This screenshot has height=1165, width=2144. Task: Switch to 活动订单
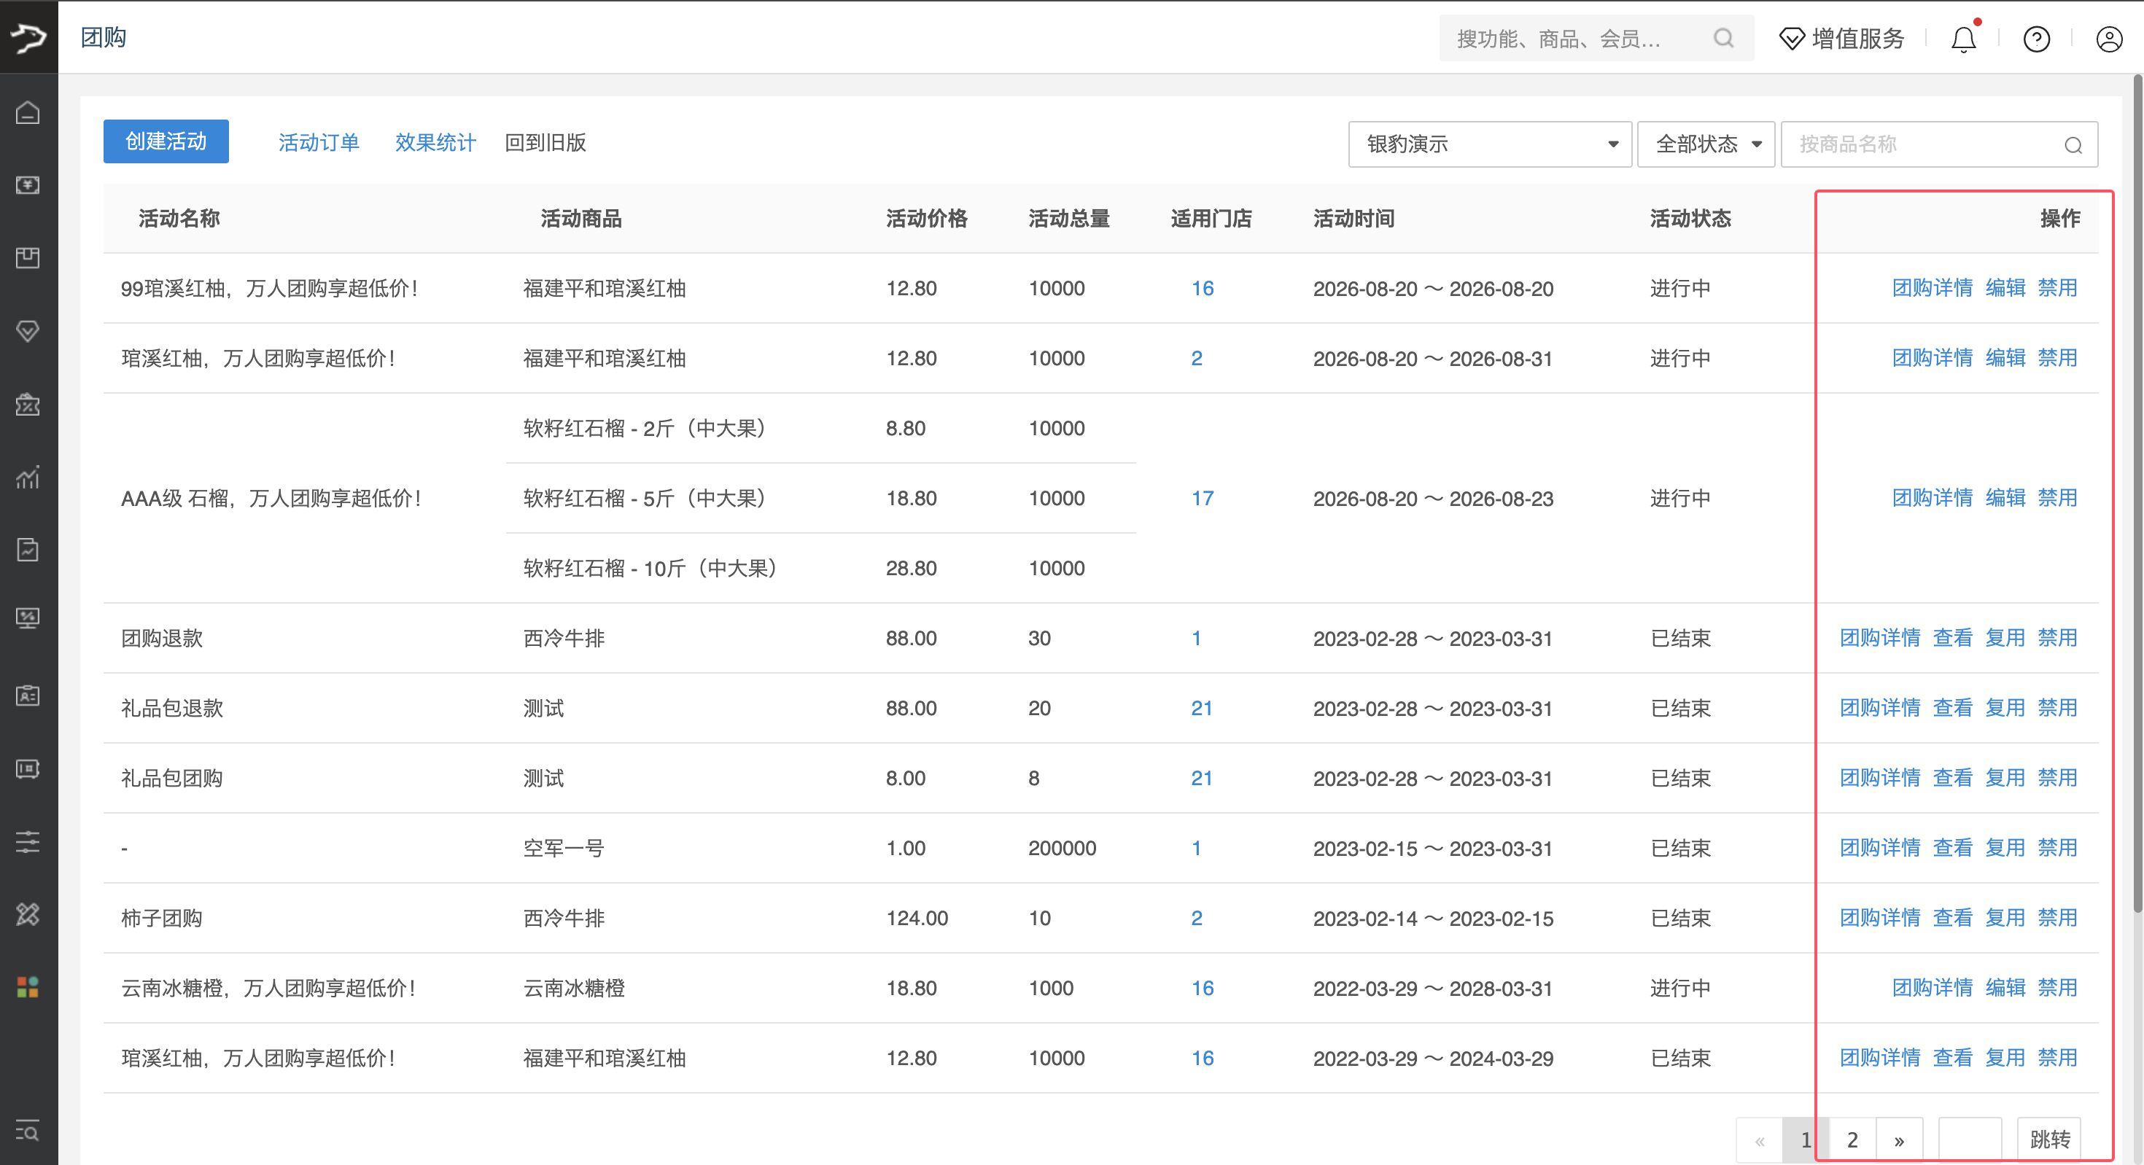319,142
